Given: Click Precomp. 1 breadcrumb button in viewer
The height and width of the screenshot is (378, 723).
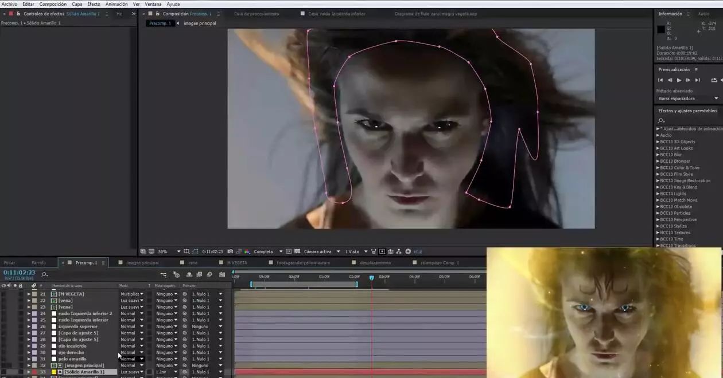Looking at the screenshot, I should coord(160,23).
